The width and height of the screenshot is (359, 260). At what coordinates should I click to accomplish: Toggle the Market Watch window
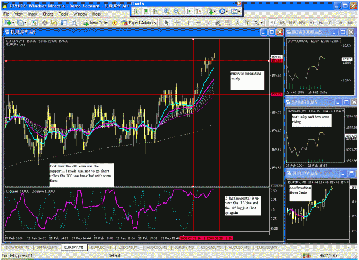(34, 22)
